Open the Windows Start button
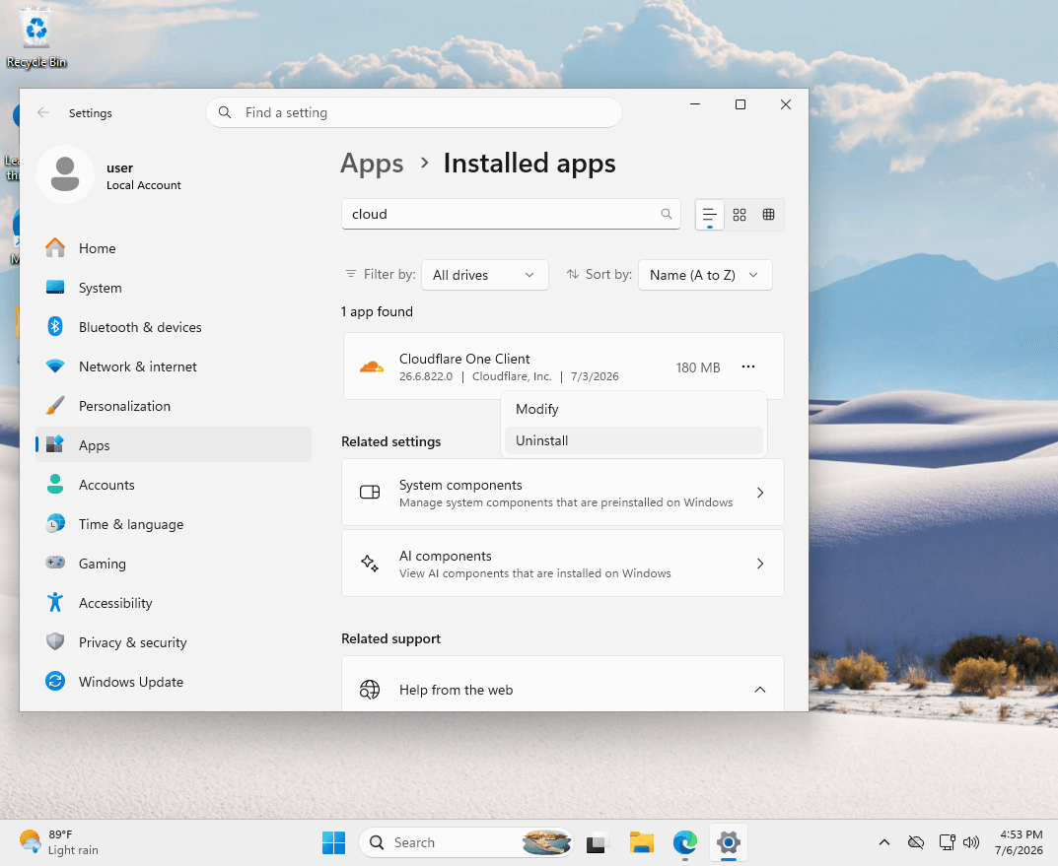This screenshot has height=866, width=1058. [334, 842]
